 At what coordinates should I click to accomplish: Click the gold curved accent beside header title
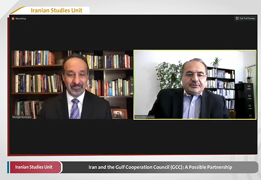[18, 10]
